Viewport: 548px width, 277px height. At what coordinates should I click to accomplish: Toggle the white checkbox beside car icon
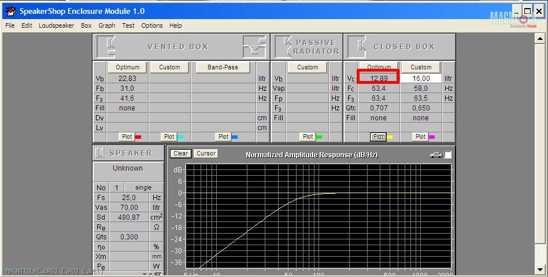[448, 154]
